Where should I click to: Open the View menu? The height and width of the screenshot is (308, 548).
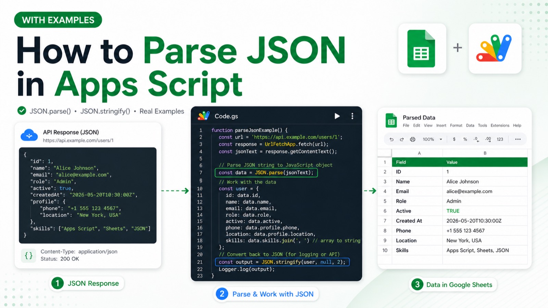click(x=428, y=126)
